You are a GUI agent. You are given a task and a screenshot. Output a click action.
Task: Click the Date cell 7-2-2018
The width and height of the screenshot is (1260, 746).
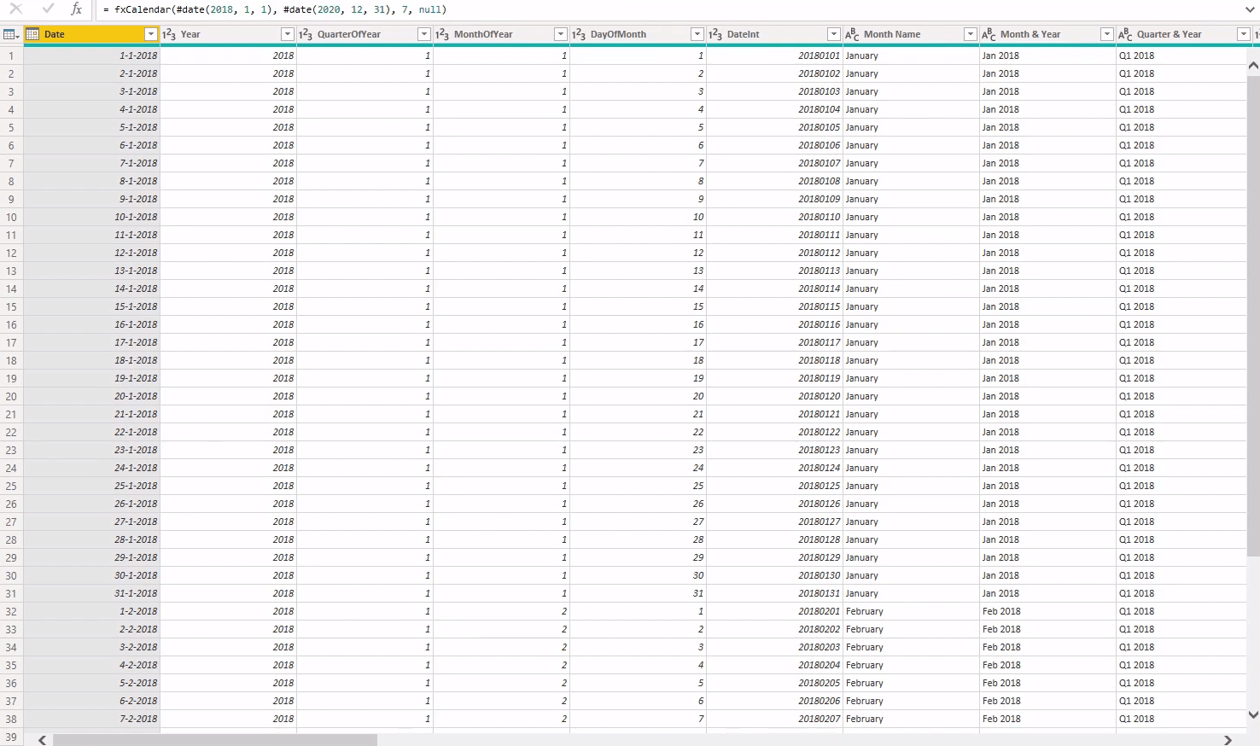coord(92,719)
